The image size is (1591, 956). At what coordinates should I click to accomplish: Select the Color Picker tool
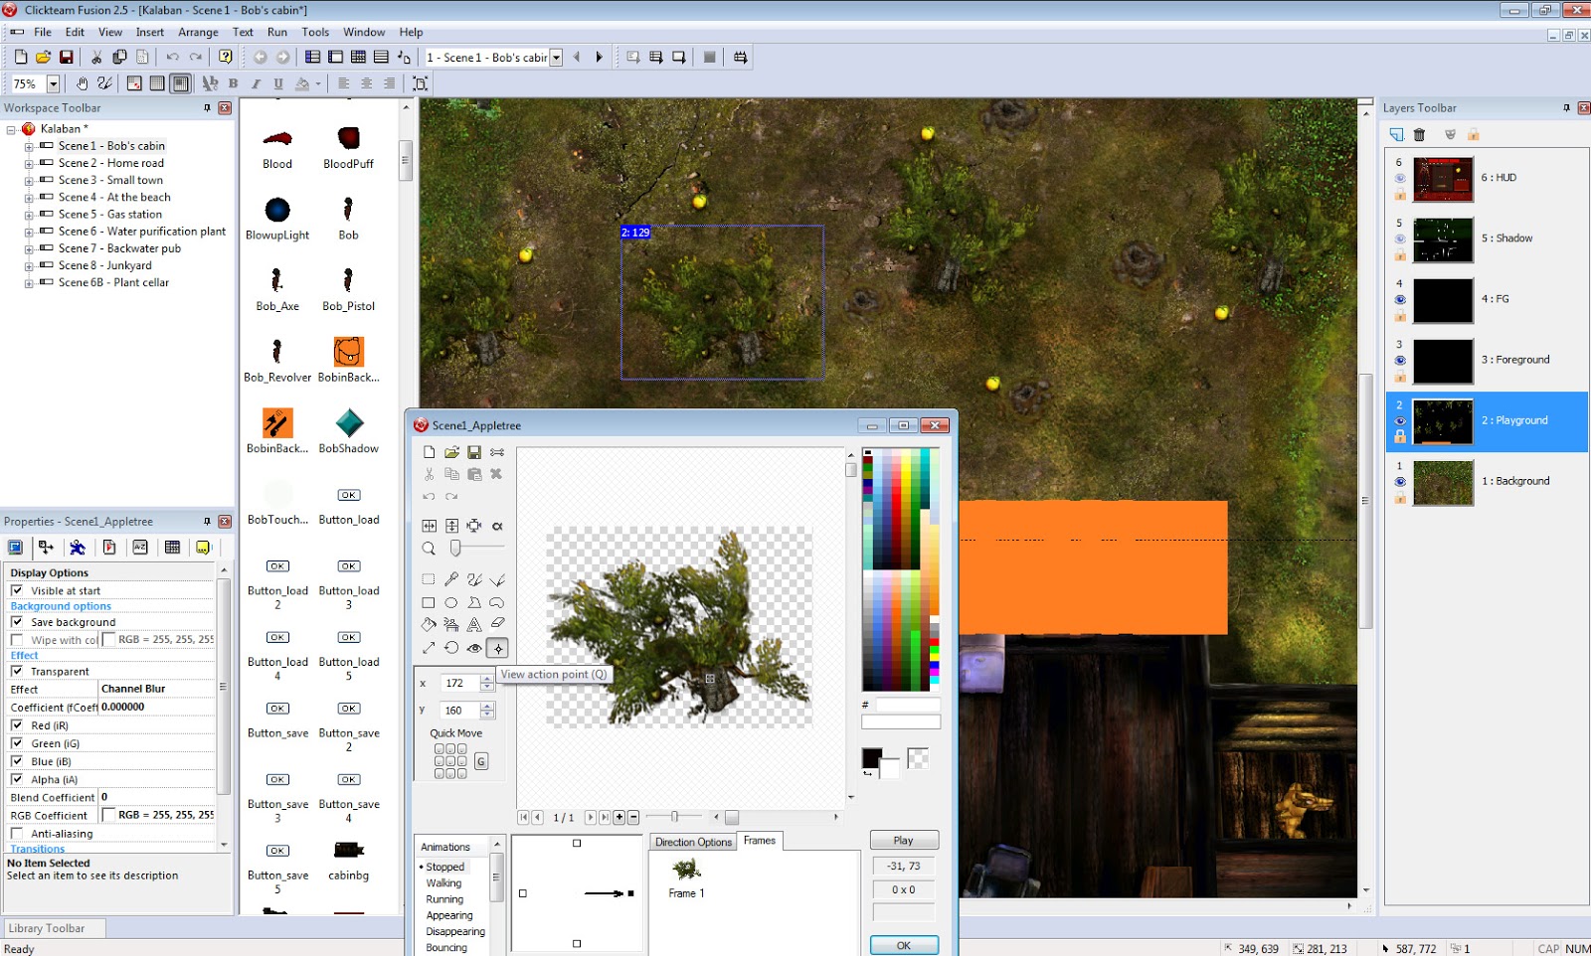click(x=450, y=579)
